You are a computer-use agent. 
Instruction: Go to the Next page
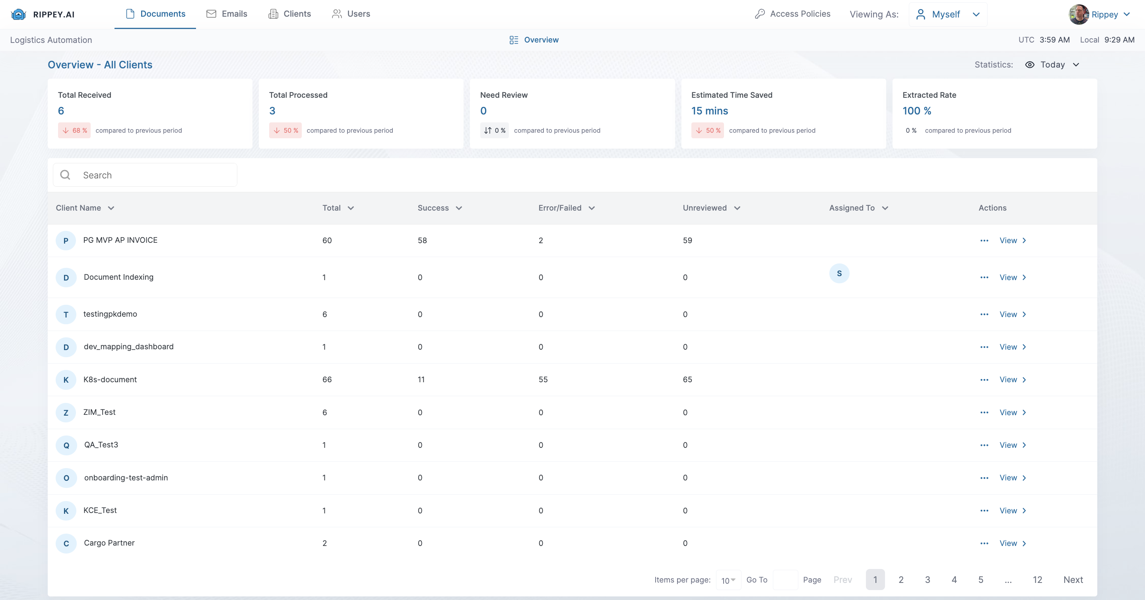coord(1073,580)
